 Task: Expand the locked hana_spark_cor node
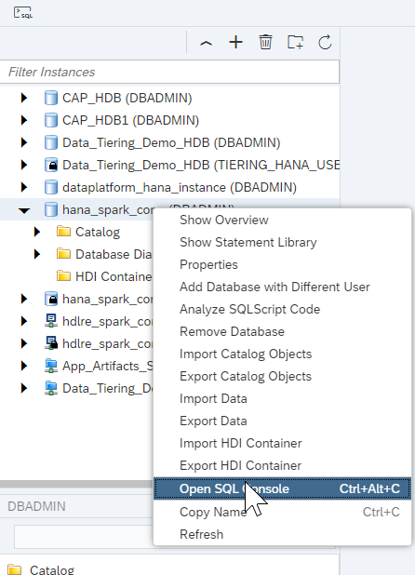pos(24,299)
